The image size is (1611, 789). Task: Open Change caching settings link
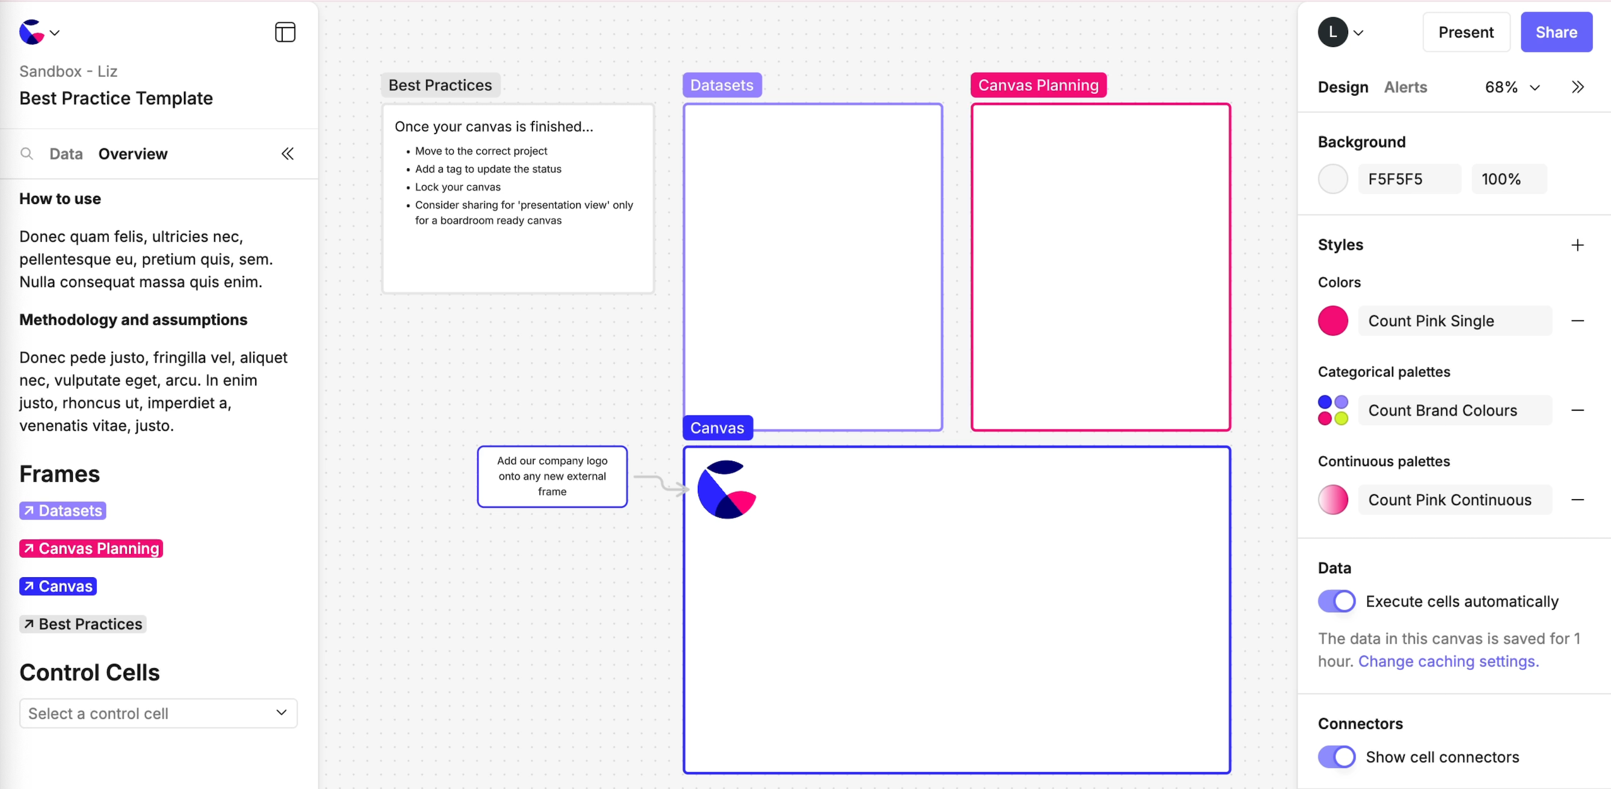coord(1448,662)
